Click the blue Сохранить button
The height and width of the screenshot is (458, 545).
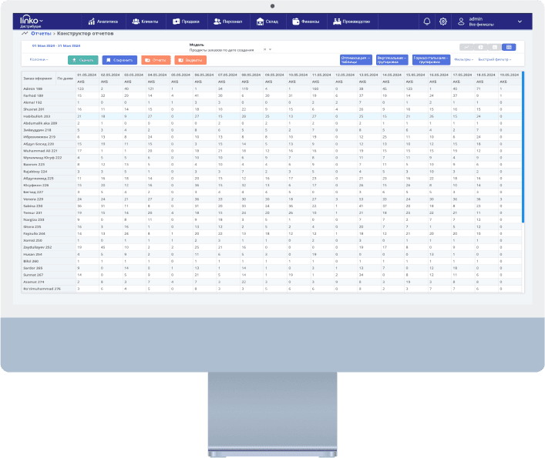tap(119, 59)
